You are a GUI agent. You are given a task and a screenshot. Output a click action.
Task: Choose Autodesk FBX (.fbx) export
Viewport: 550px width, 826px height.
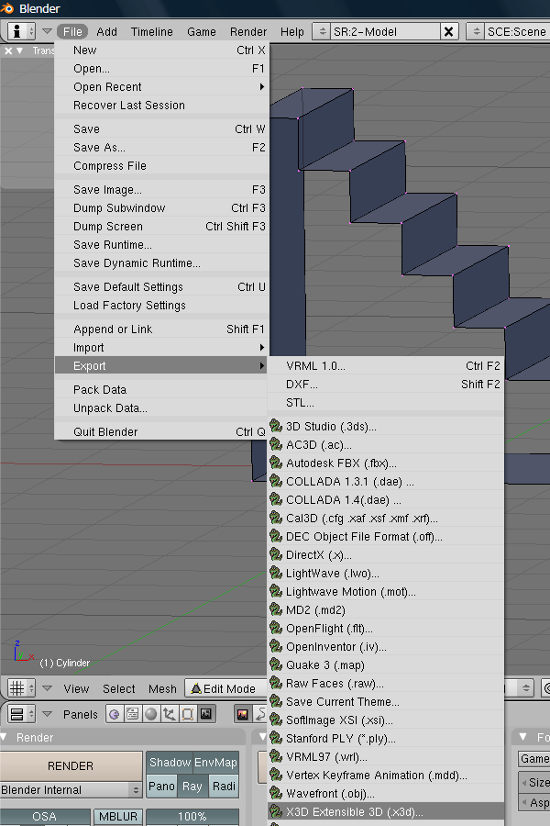coord(386,463)
